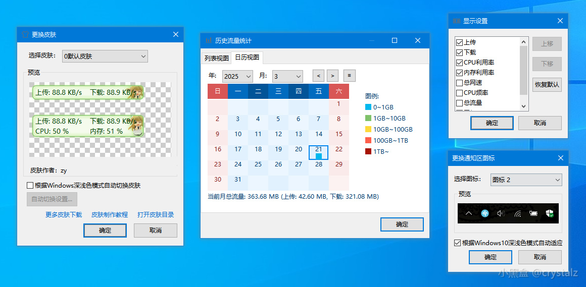The width and height of the screenshot is (586, 287).
Task: Click the blue traffic marker on day 21
Action: coord(319,156)
